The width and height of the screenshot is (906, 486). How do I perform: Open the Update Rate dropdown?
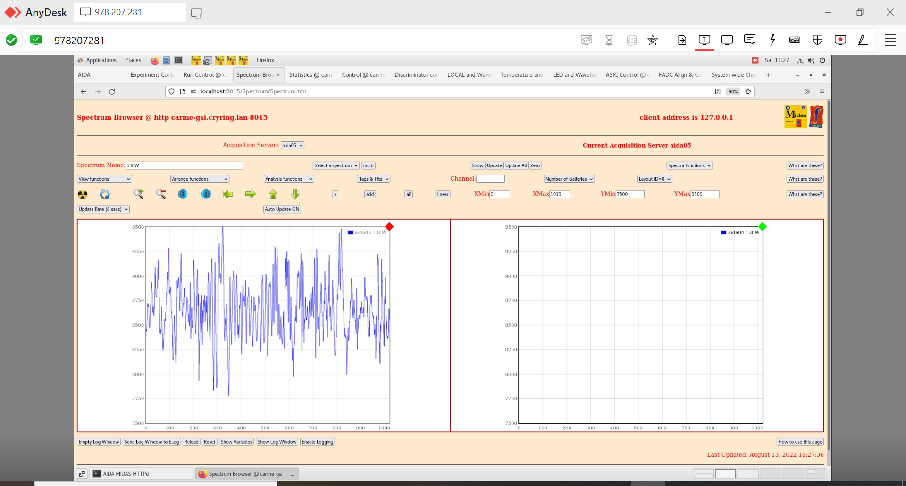103,209
